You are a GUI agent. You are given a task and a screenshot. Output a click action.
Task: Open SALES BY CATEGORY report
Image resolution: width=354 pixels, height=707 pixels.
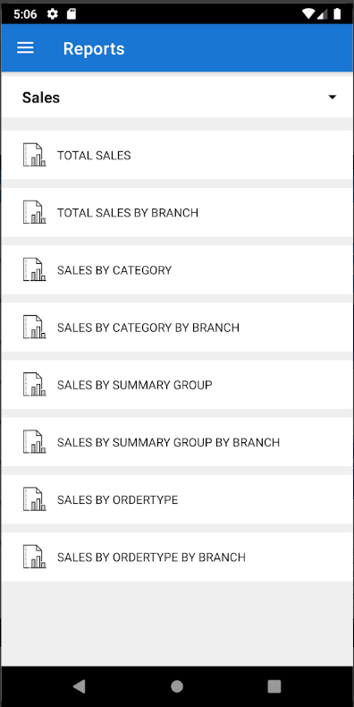coord(177,269)
